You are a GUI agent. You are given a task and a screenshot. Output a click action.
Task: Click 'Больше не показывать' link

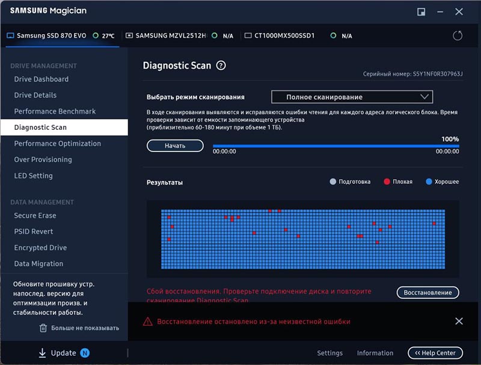pyautogui.click(x=85, y=328)
